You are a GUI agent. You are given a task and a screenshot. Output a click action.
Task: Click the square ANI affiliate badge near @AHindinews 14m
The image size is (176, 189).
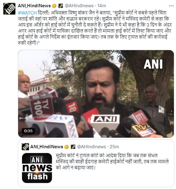[x=61, y=6]
